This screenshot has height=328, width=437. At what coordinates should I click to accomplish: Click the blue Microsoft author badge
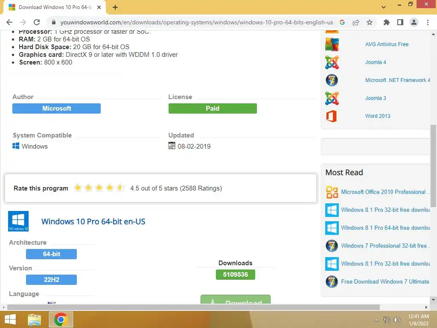click(57, 108)
